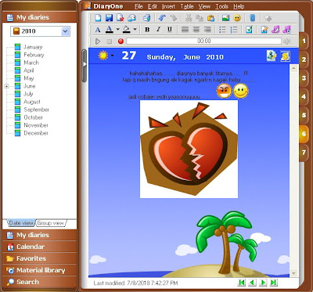Stop the audio playback
Image resolution: width=313 pixels, height=292 pixels.
click(x=110, y=41)
